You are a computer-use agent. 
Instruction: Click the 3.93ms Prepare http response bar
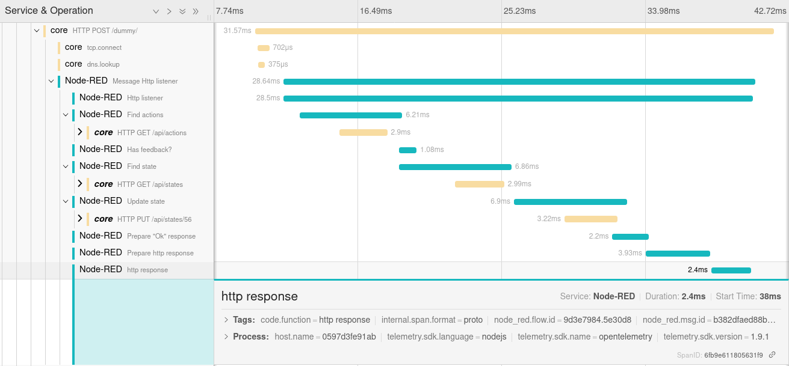click(678, 254)
